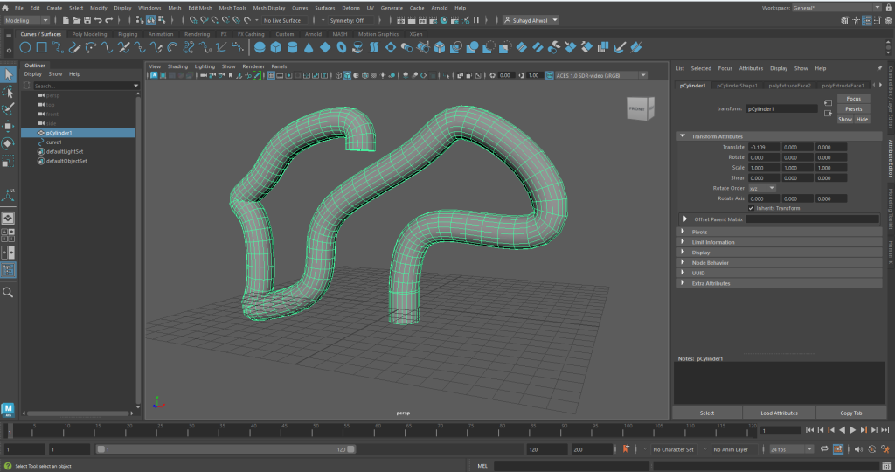Expand the Pivots section
Screen dimensions: 895x472
click(699, 232)
